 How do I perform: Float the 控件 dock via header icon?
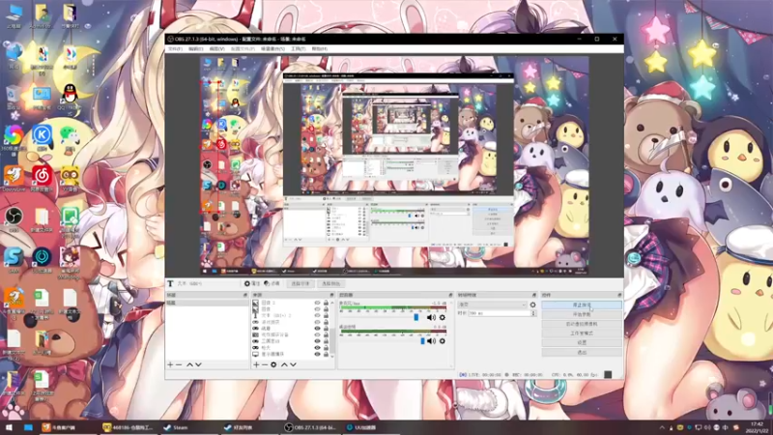[619, 295]
